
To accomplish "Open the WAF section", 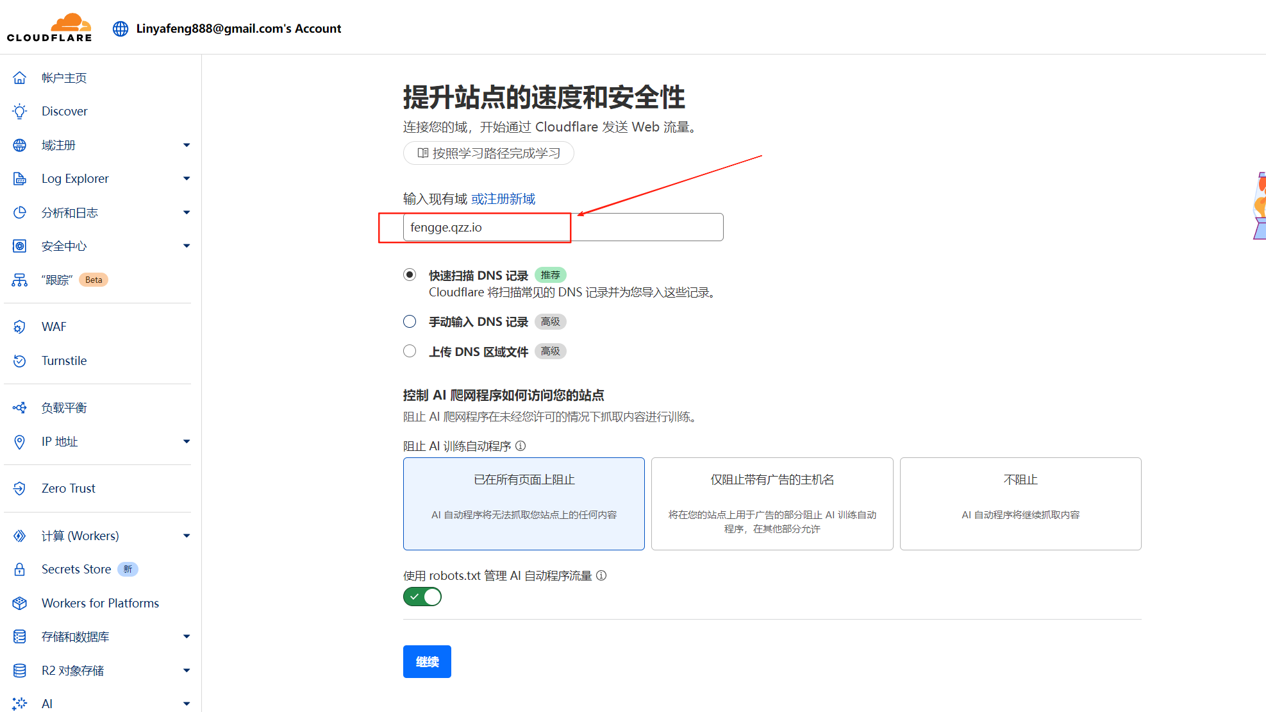I will 54,326.
